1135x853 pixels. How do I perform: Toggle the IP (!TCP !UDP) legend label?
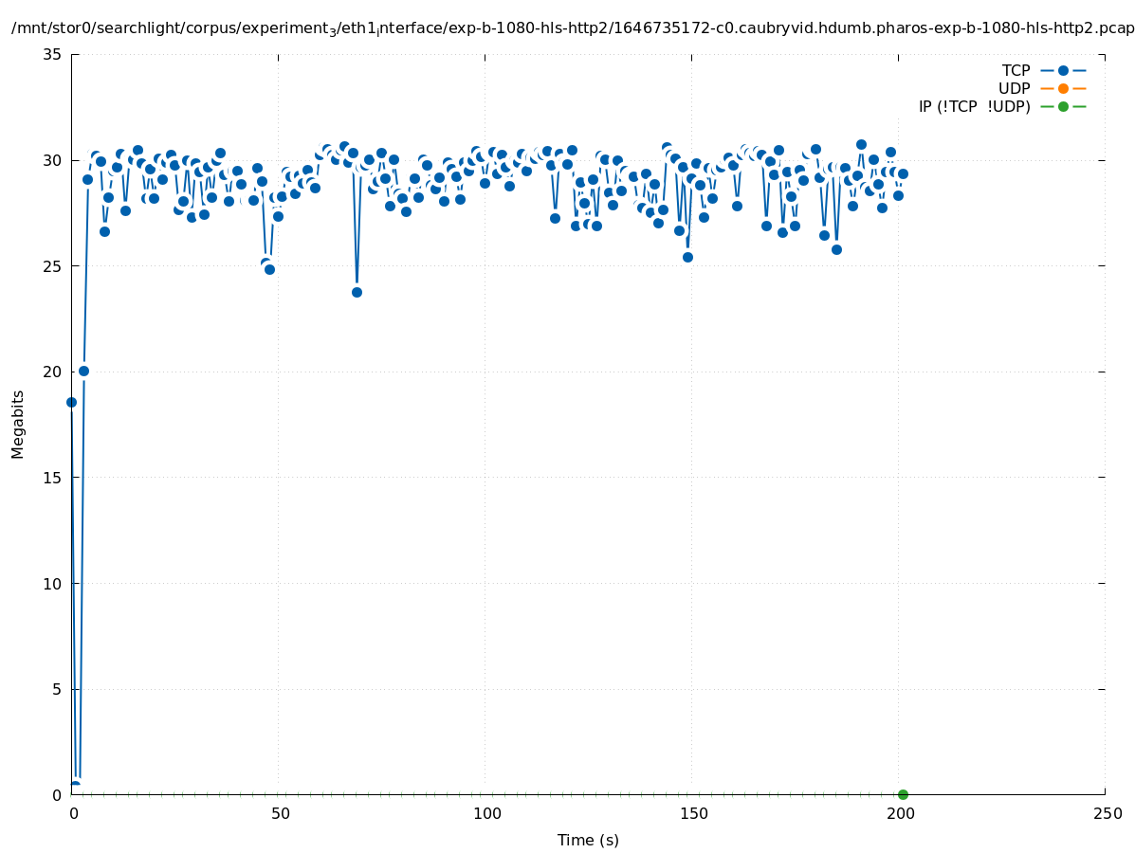coord(974,107)
